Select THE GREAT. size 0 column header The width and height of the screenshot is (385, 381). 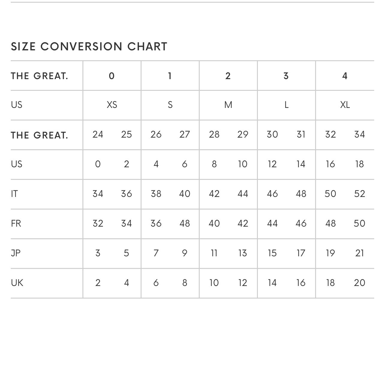112,76
